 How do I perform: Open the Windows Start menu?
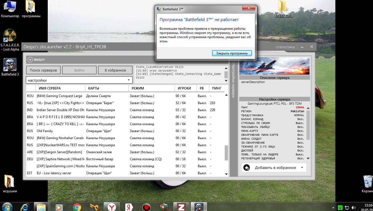(6, 207)
